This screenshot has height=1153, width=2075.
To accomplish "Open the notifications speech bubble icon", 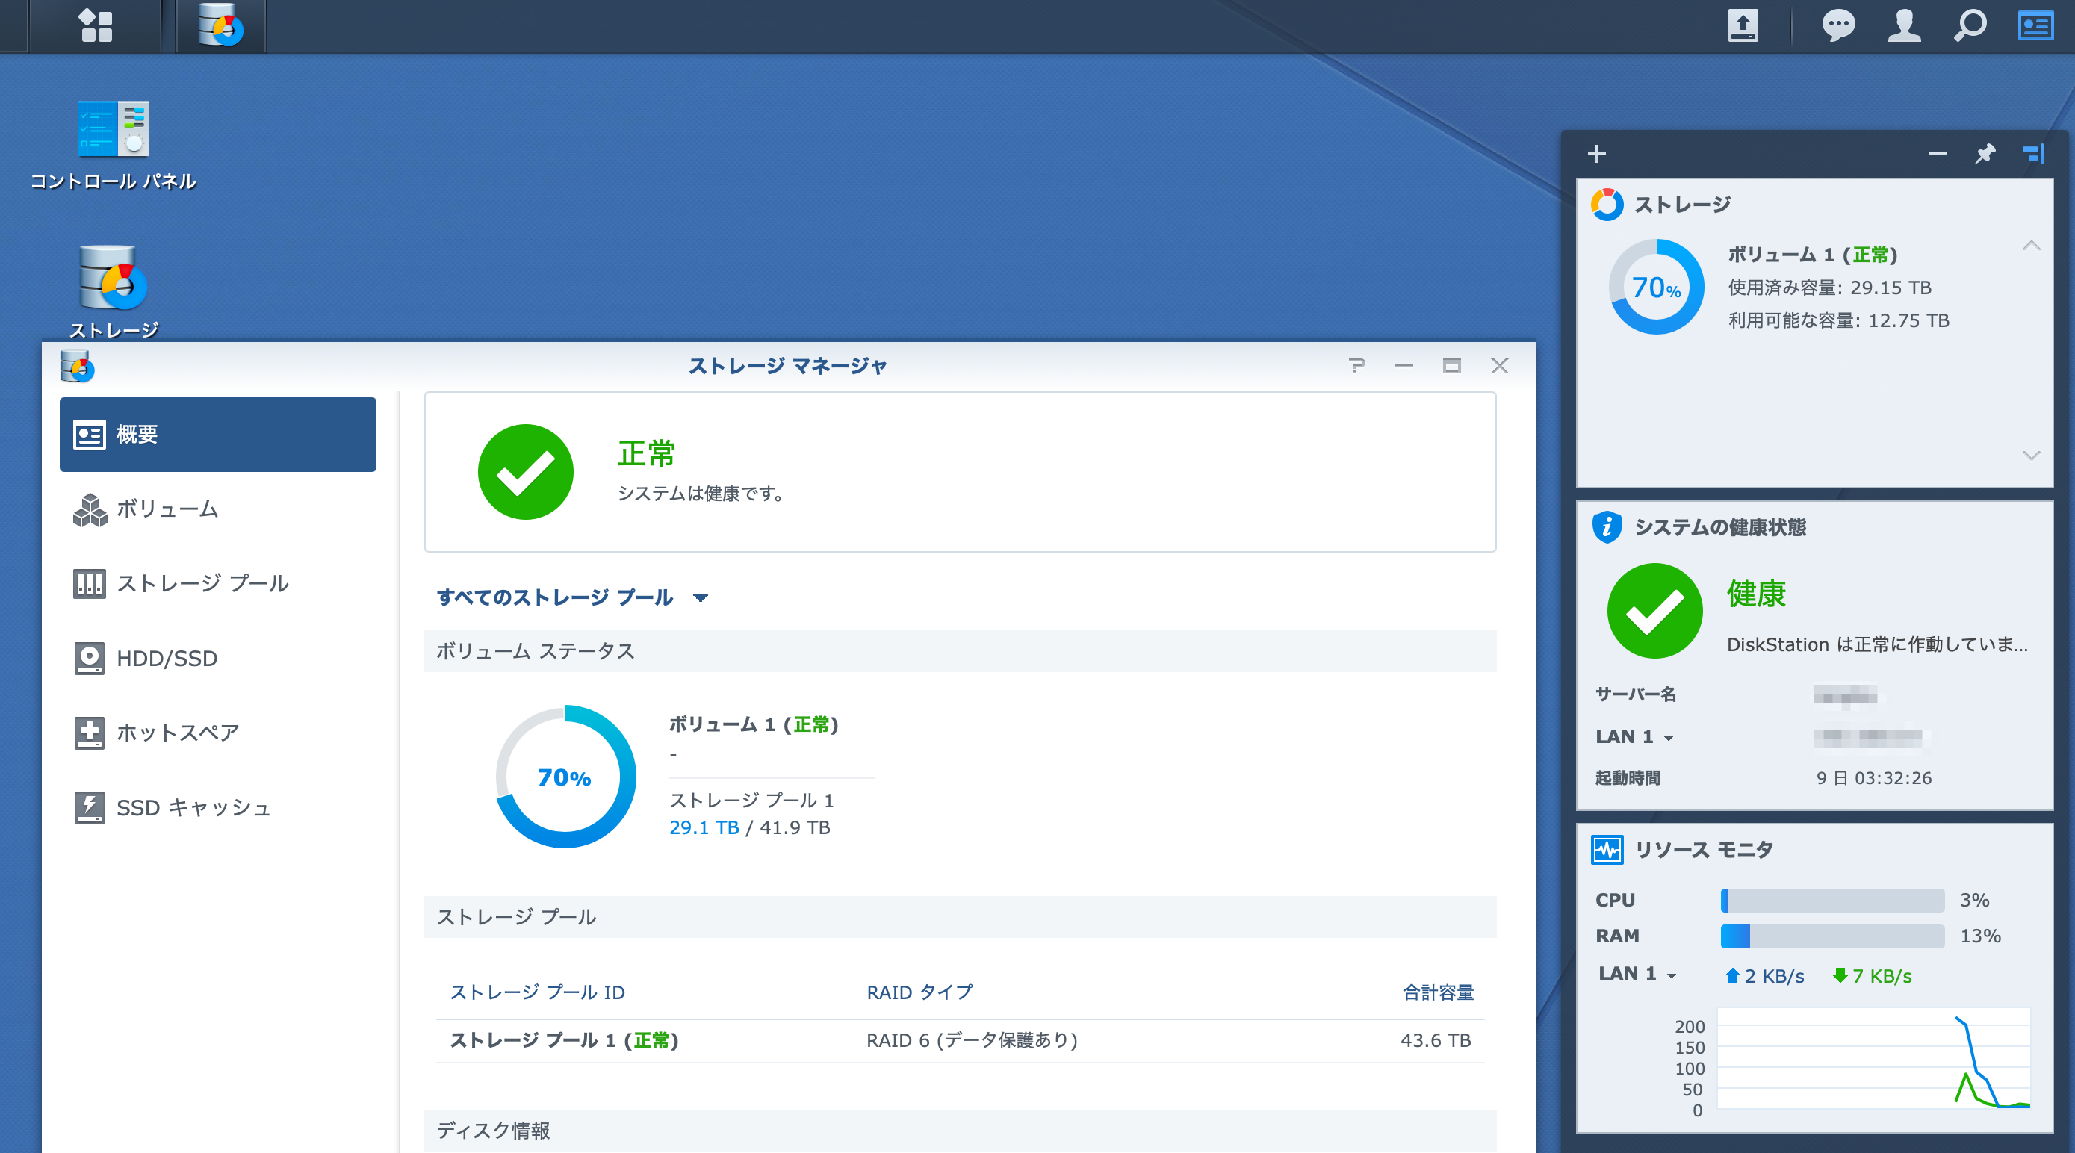I will tap(1837, 26).
